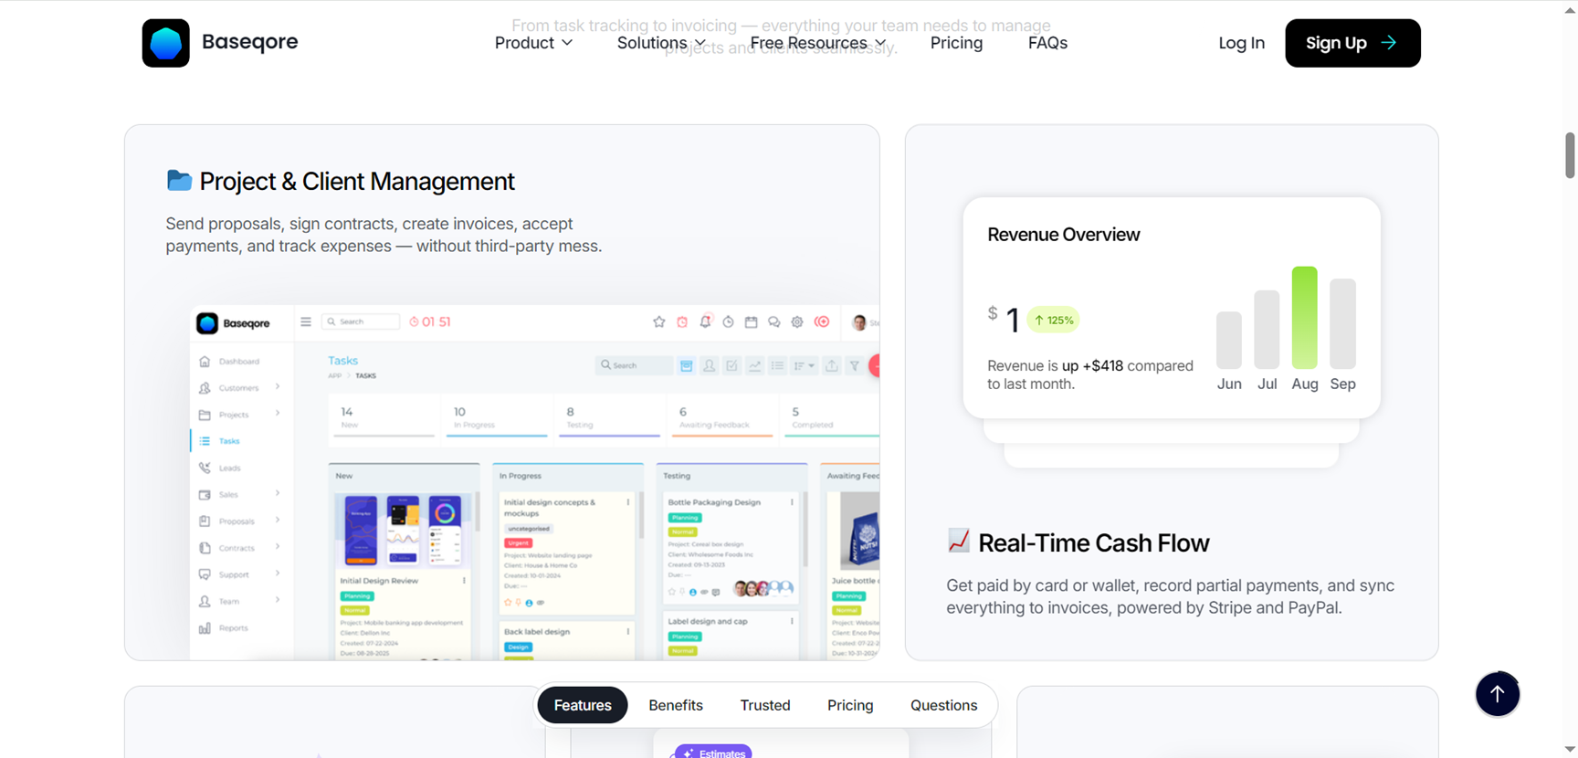Click the Log In link
The width and height of the screenshot is (1578, 758).
[1241, 43]
